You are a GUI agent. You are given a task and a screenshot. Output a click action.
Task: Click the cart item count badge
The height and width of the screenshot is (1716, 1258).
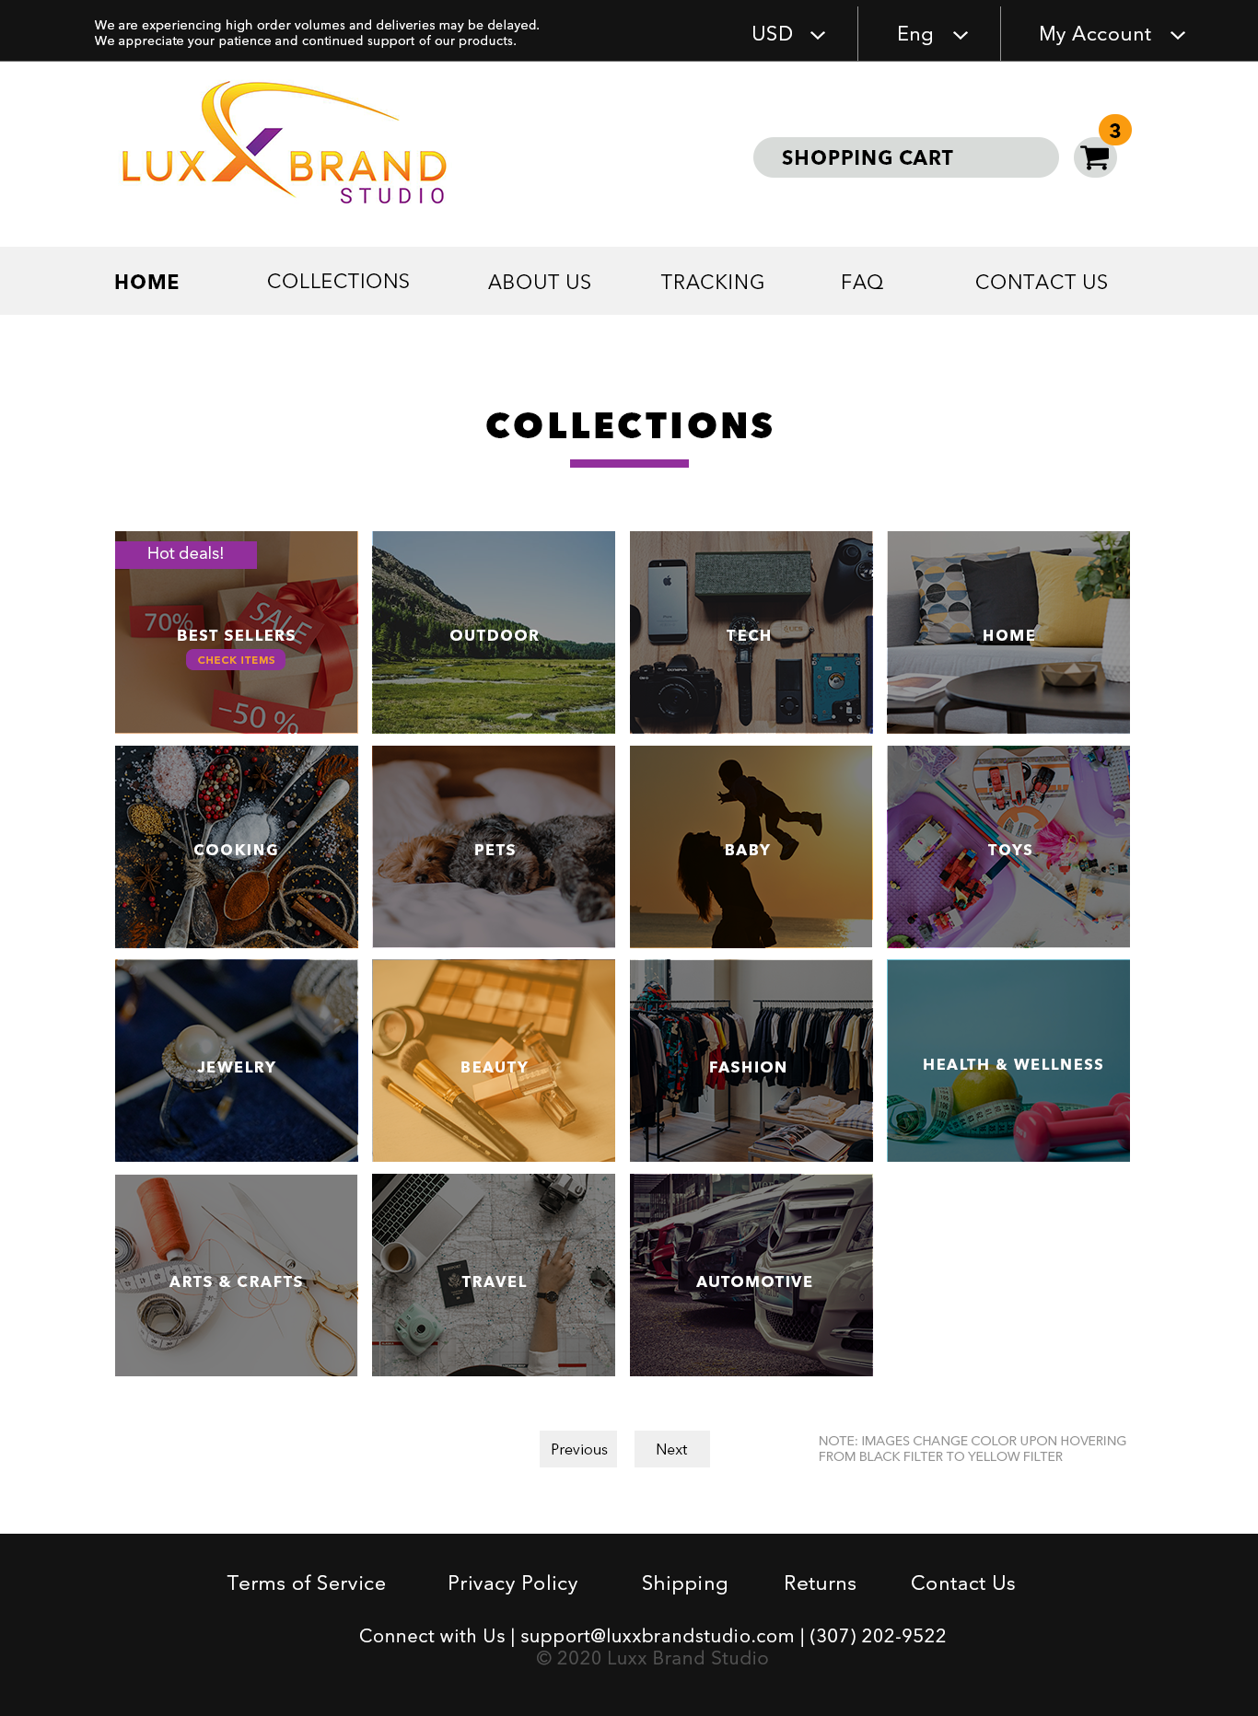tap(1115, 130)
